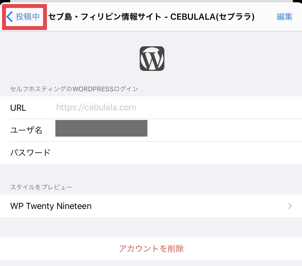Click the スタイルをプレビュー section header
Screen dimensions: 302x266
point(41,187)
